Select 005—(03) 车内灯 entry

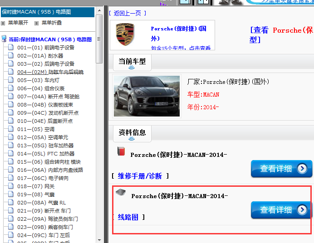38,80
